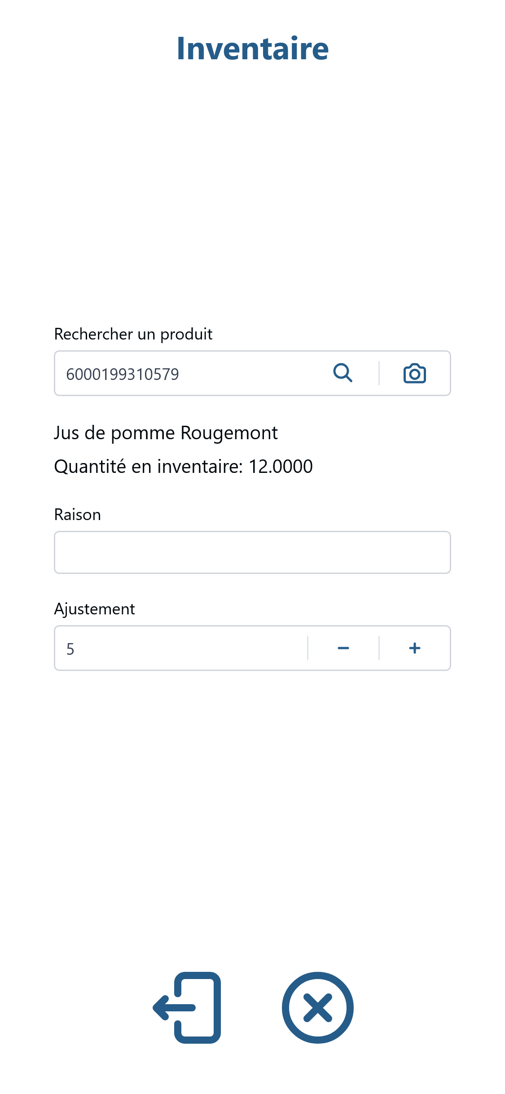The height and width of the screenshot is (1094, 505).
Task: Click the barcode number 6000199310579
Action: pyautogui.click(x=123, y=374)
